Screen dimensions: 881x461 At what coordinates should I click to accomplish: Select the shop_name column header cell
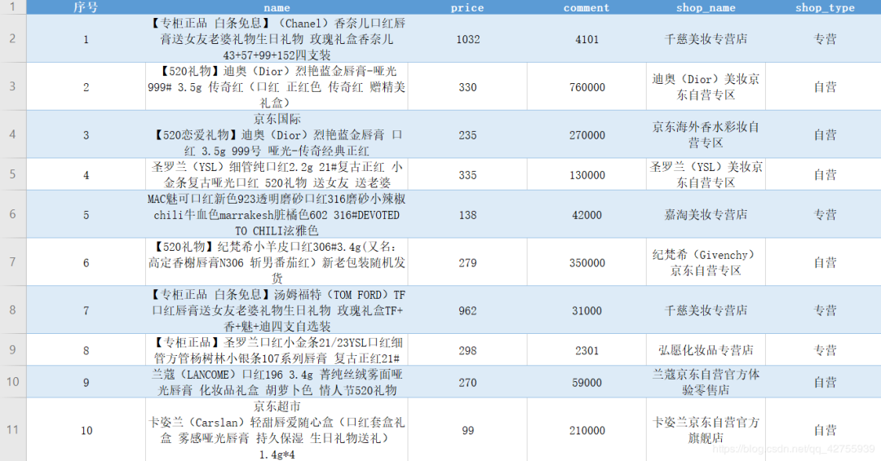coord(706,7)
